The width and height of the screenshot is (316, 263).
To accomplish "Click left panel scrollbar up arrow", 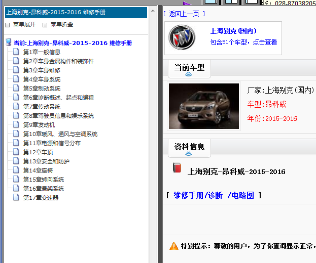I will 153,11.
